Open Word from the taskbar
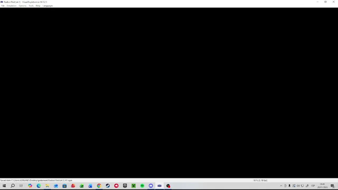The image size is (338, 190). [90, 186]
